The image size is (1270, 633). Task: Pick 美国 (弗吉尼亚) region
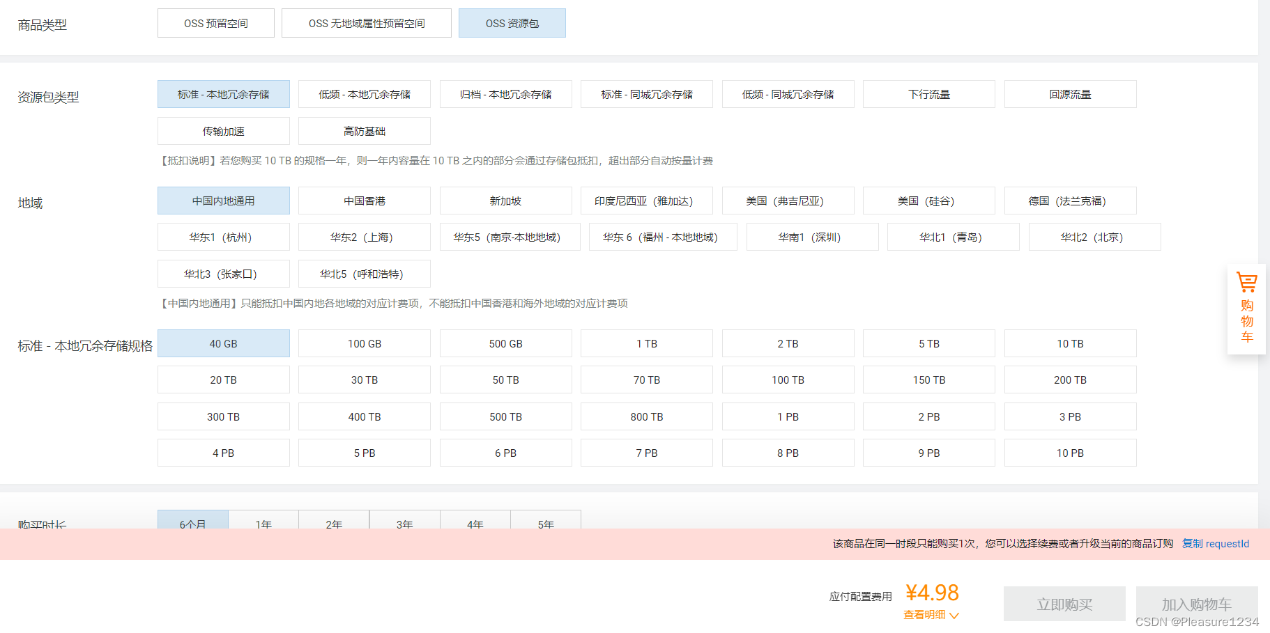788,201
